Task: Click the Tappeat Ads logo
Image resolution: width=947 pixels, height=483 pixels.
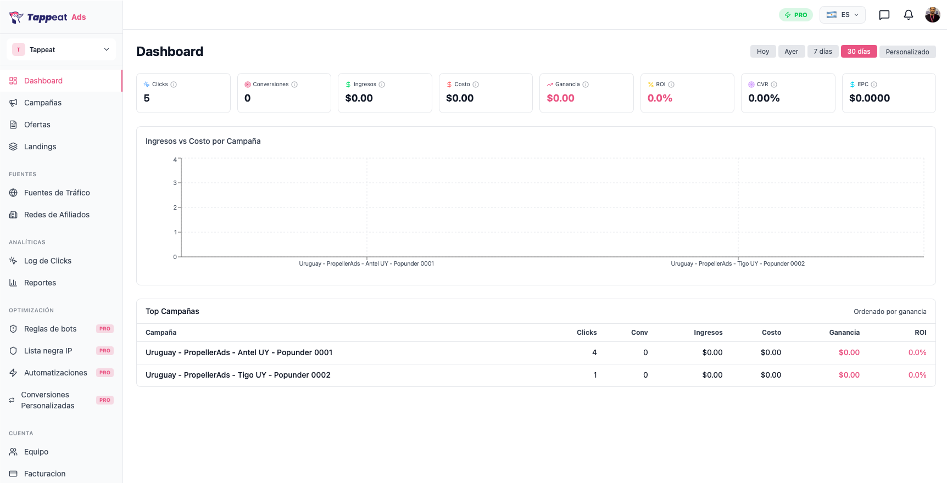Action: [48, 17]
